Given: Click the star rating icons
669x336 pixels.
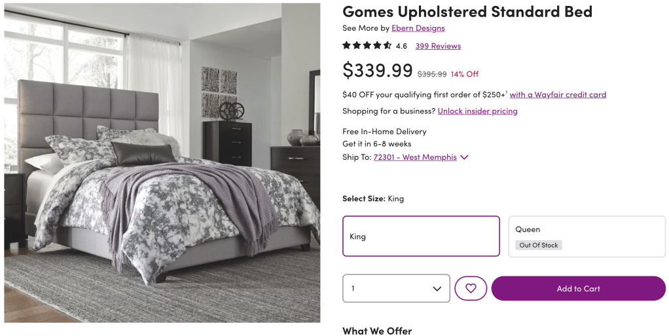Looking at the screenshot, I should coord(367,46).
